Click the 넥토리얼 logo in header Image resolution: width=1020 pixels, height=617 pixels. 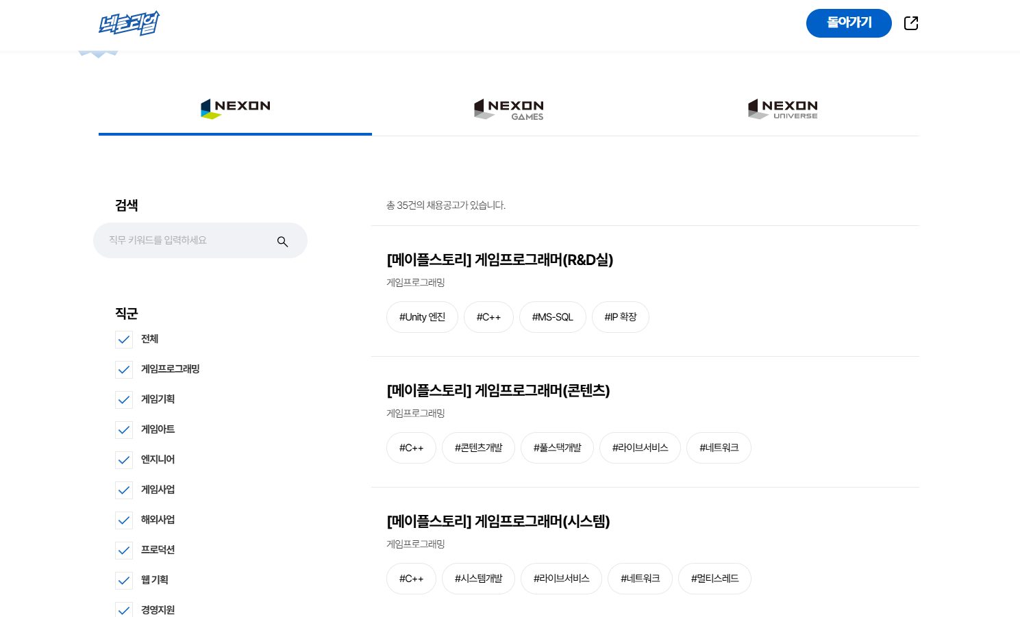[129, 23]
